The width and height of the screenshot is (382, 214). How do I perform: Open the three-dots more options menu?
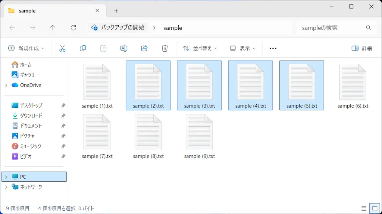(x=273, y=48)
